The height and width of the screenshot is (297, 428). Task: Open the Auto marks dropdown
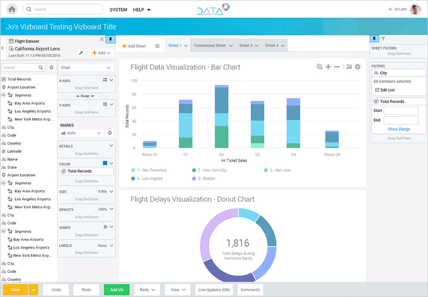click(82, 133)
